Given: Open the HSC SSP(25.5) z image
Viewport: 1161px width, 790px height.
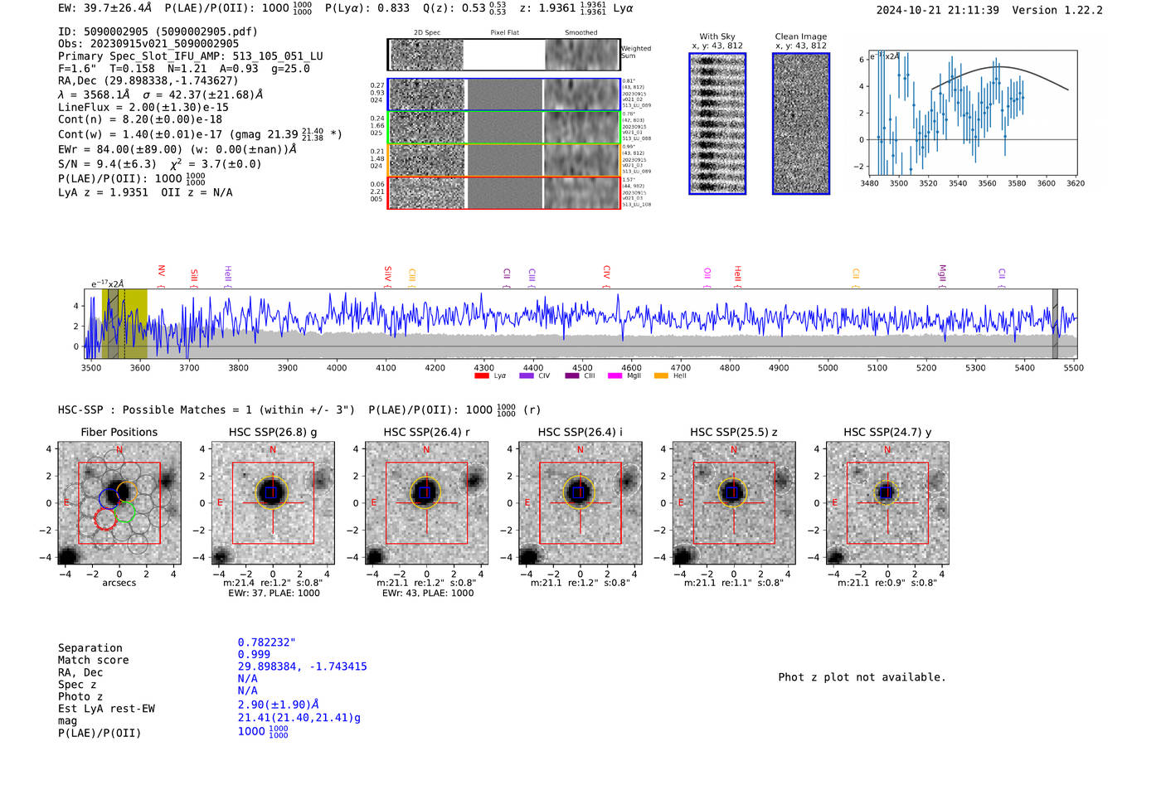Looking at the screenshot, I should pyautogui.click(x=733, y=503).
